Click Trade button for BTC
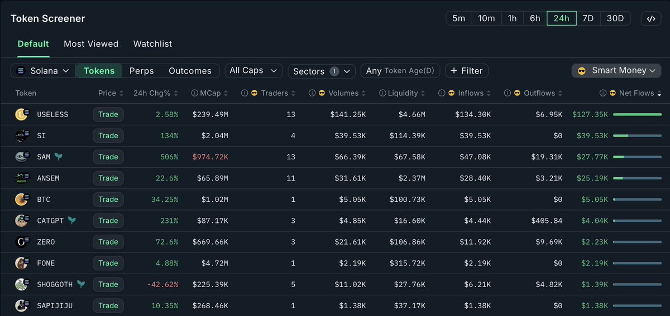Screen dimensions: 670x316 click(x=108, y=199)
